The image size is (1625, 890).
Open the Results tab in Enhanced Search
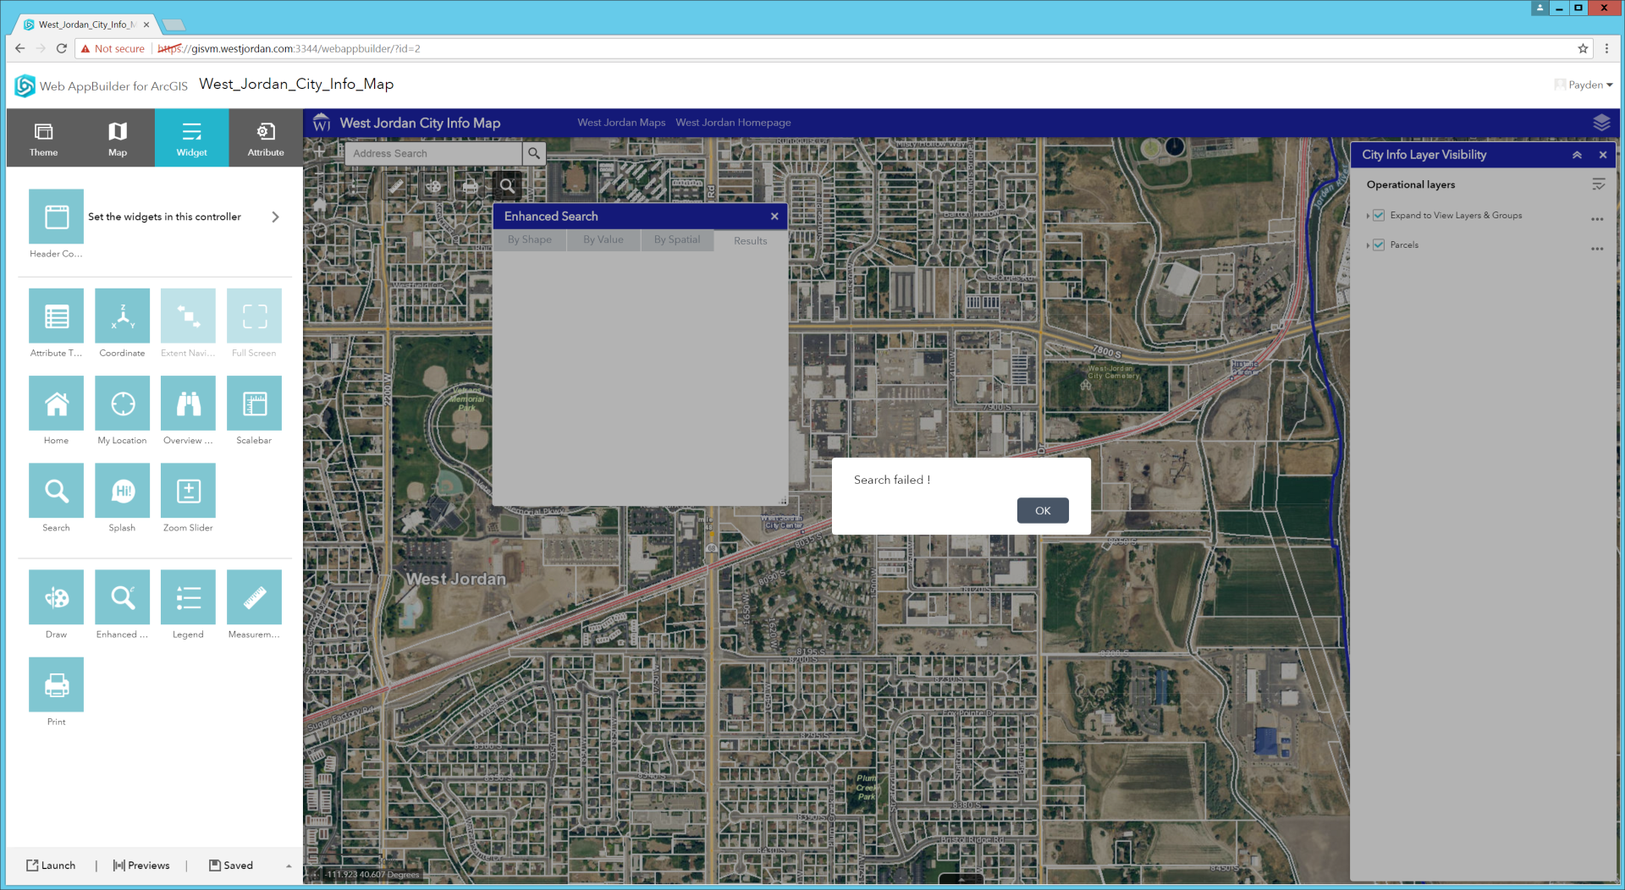tap(751, 241)
